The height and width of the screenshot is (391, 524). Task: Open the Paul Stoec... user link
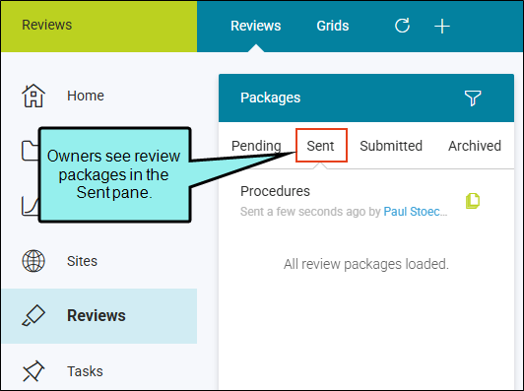pyautogui.click(x=416, y=212)
